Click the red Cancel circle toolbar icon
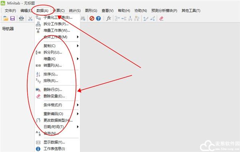Screen dimensions: 240x152 click(92, 18)
